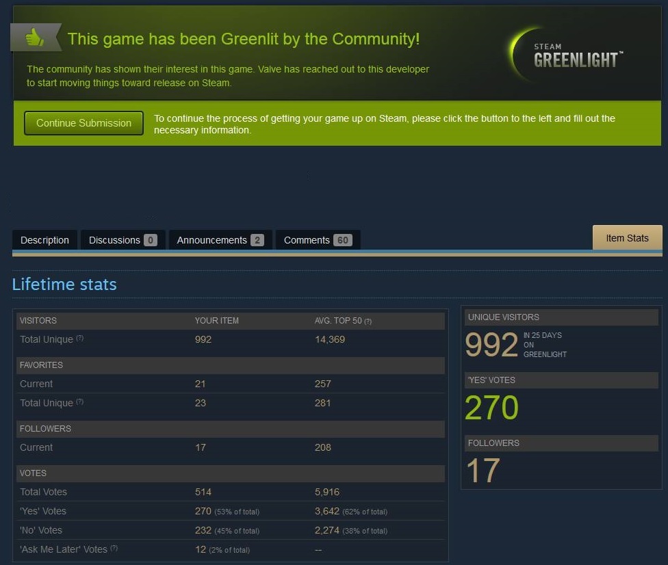Viewport: 668px width, 565px height.
Task: View the Comments tab
Action: pyautogui.click(x=318, y=240)
